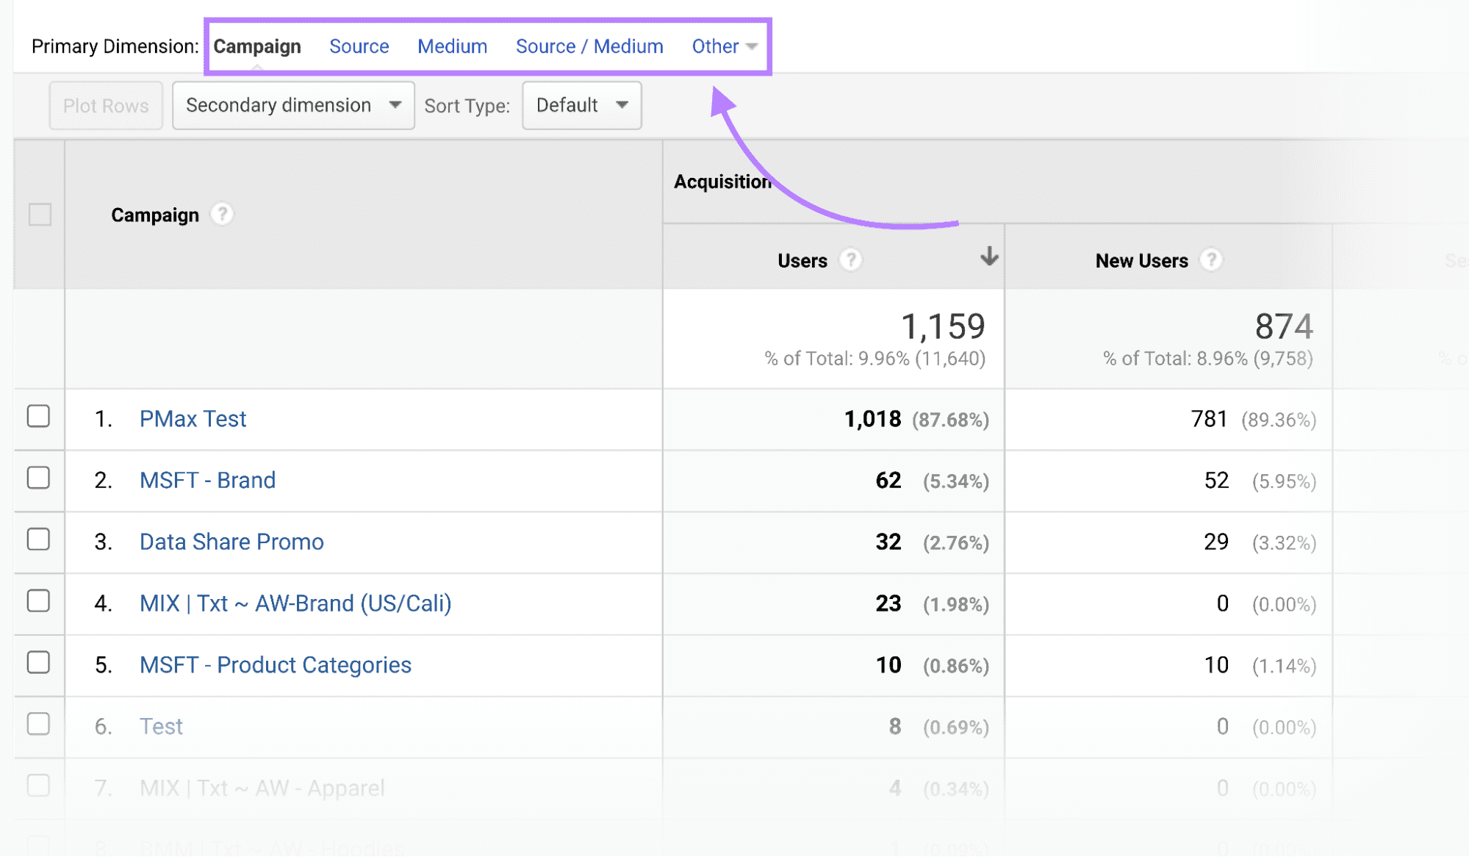1469x857 pixels.
Task: Toggle sort direction arrow on Users column
Action: pyautogui.click(x=989, y=257)
